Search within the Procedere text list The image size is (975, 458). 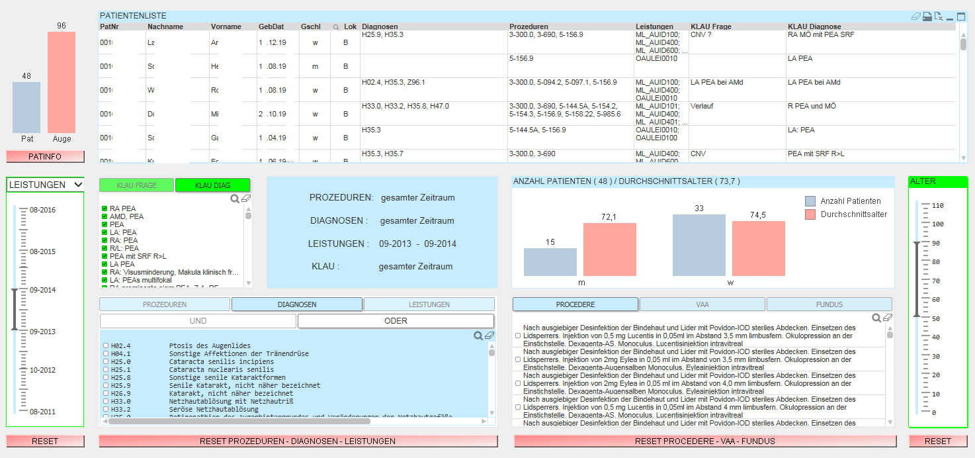[876, 318]
